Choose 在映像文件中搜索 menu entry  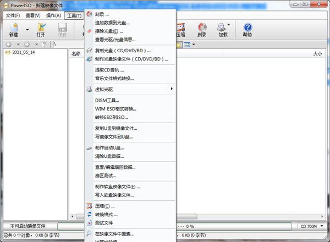click(130, 234)
